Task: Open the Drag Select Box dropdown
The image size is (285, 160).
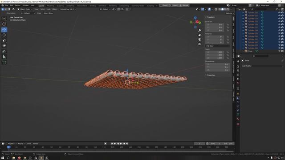Action: pos(48,13)
